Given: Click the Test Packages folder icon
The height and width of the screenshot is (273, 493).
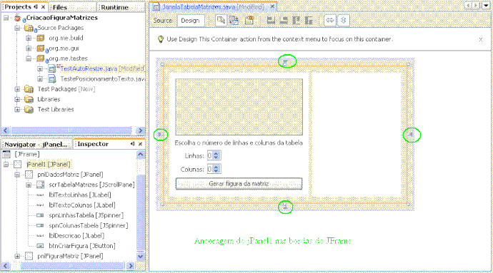Looking at the screenshot, I should pyautogui.click(x=29, y=89).
